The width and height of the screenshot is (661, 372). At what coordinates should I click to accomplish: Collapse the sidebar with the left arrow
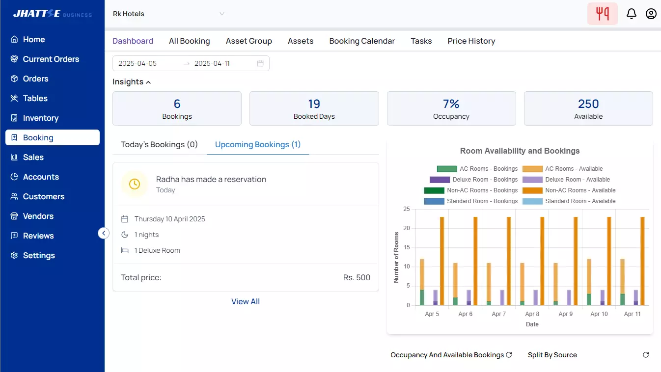pyautogui.click(x=104, y=233)
